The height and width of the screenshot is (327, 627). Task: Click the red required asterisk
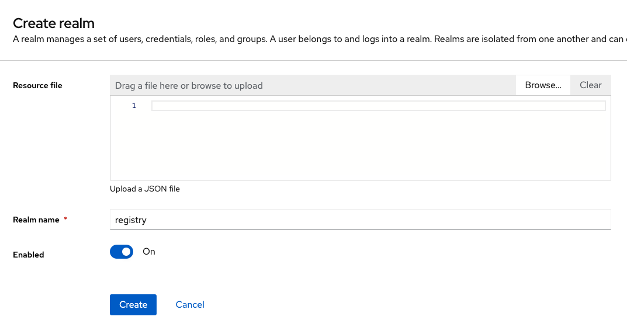coord(65,220)
